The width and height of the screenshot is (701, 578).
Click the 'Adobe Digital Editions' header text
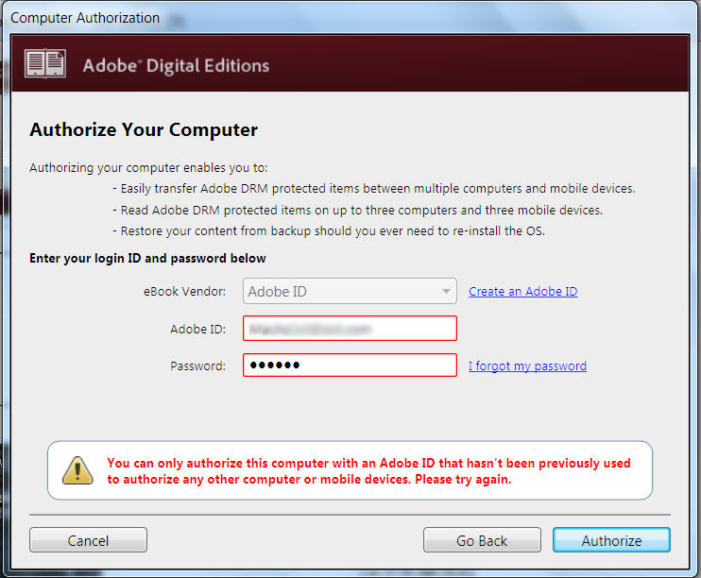pos(176,65)
